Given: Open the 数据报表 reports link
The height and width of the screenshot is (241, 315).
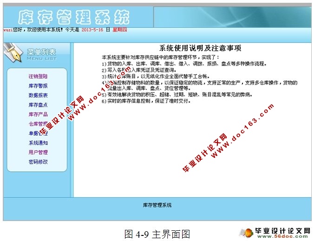Looking at the screenshot, I should coord(38,95).
